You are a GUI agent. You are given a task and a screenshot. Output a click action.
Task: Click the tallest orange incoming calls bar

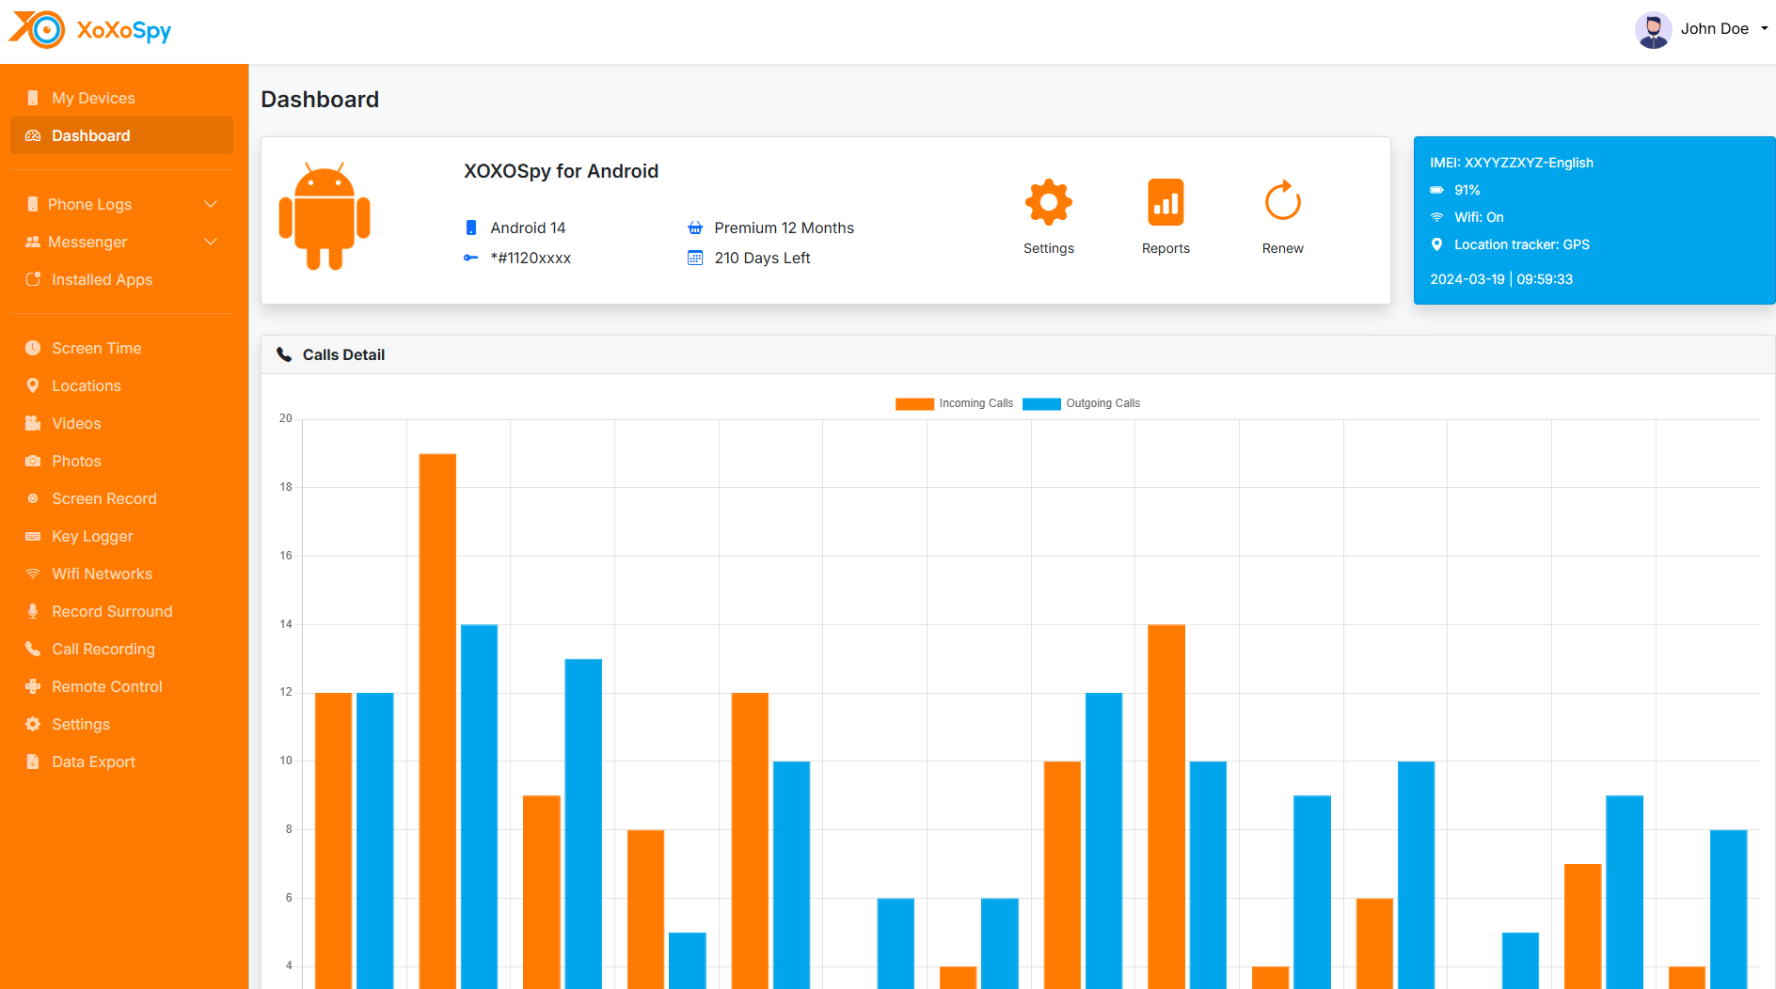(437, 720)
